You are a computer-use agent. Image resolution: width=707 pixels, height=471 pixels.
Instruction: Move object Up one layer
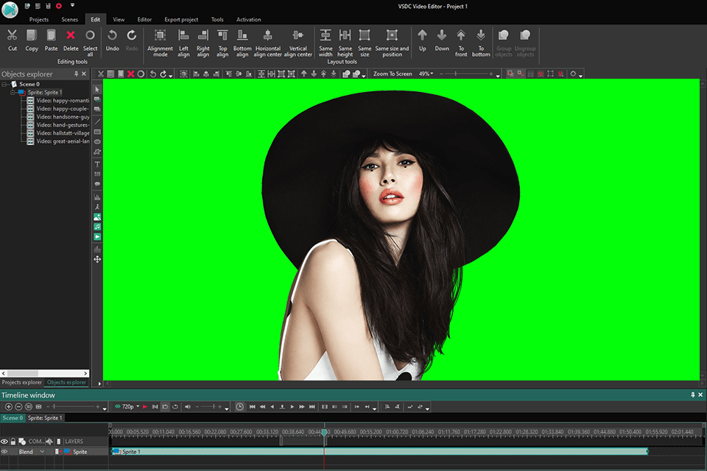click(423, 40)
